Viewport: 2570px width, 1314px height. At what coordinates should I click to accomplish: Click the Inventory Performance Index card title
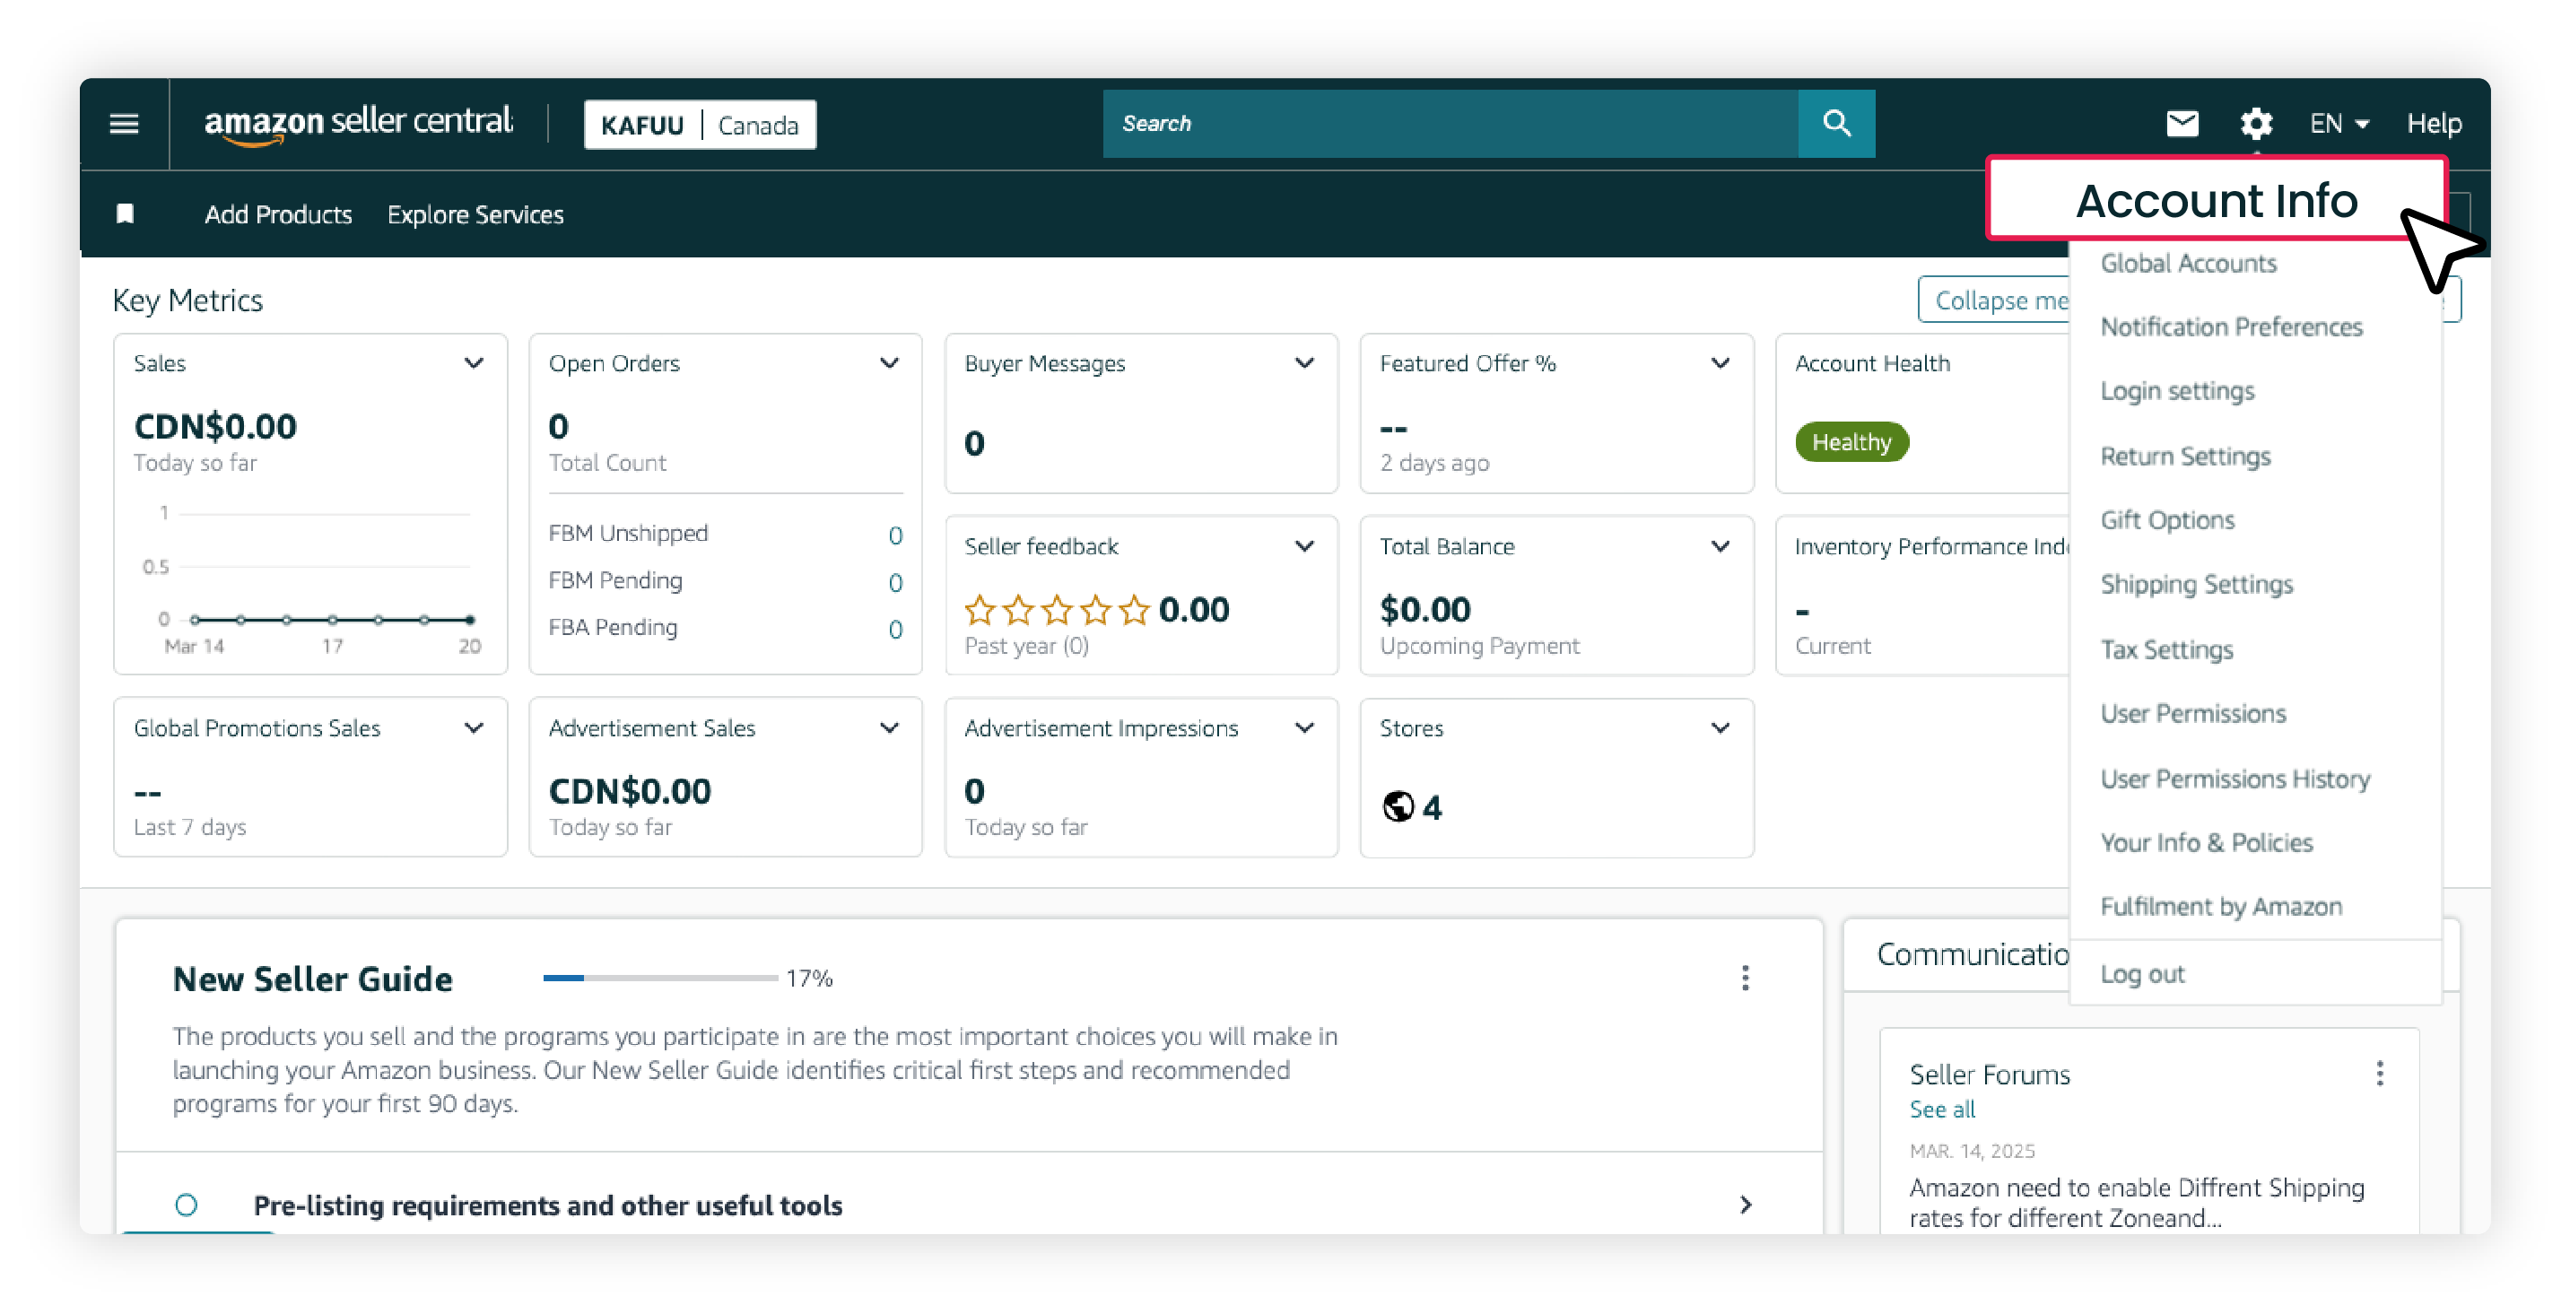point(1931,545)
